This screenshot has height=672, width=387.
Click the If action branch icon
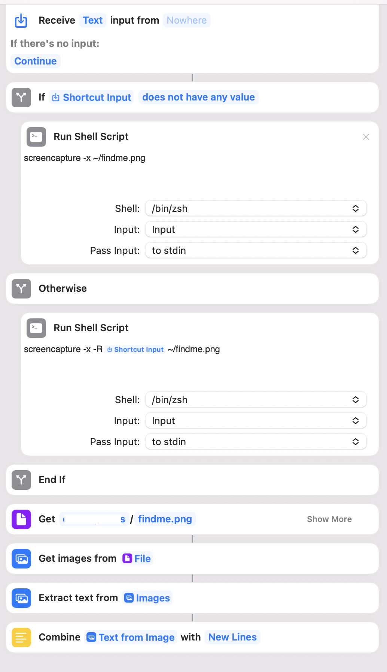[21, 97]
